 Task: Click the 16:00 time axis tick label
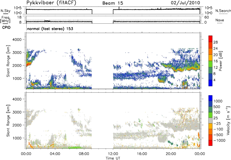click(142, 154)
